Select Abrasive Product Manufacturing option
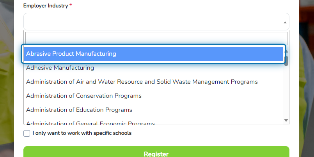314x157 pixels. (153, 54)
